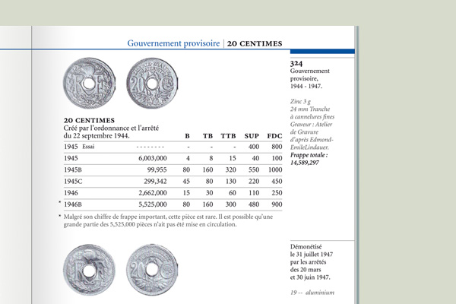Image resolution: width=456 pixels, height=304 pixels.
Task: Click 'à cannelures fines' sidebar text
Action: [312, 116]
